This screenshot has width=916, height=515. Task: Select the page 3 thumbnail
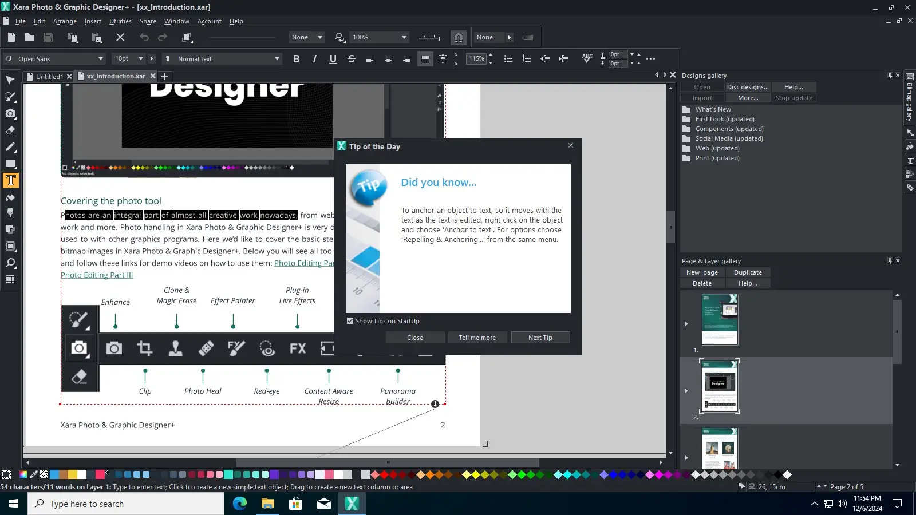point(720,449)
